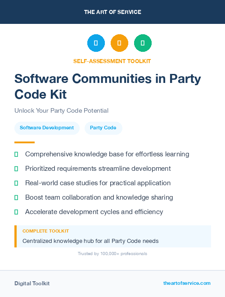Click bullet icon beside Comprehensive knowledge base
Viewport: 225px width, 297px height.
click(16, 155)
